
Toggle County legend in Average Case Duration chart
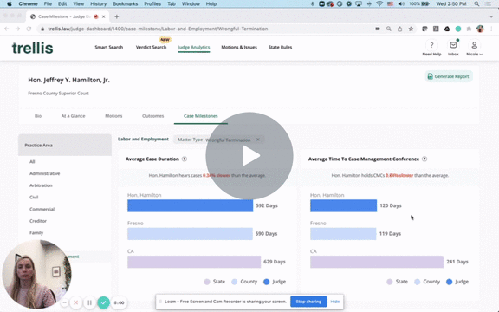(x=244, y=282)
